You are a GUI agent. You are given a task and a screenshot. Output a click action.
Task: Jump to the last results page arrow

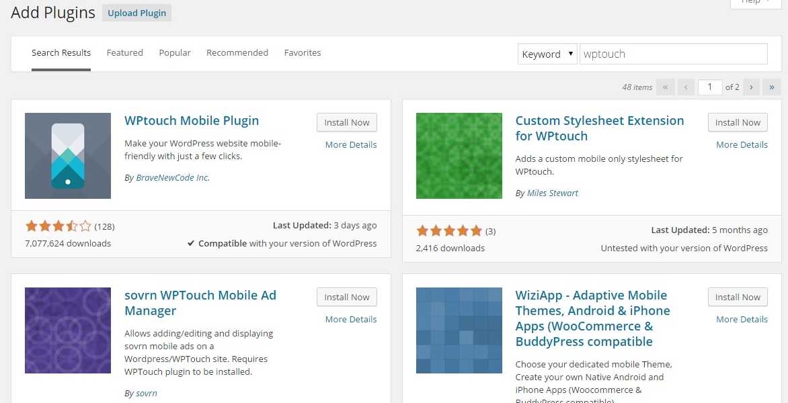pos(772,87)
